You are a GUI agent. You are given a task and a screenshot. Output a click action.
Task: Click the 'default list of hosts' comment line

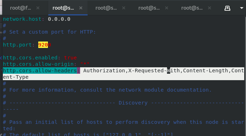pos(88,134)
